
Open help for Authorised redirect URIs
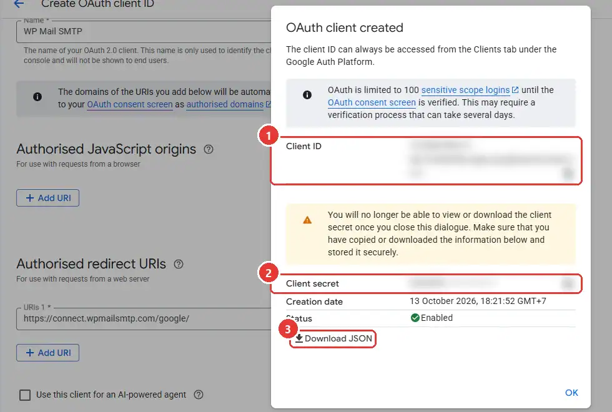pos(179,264)
